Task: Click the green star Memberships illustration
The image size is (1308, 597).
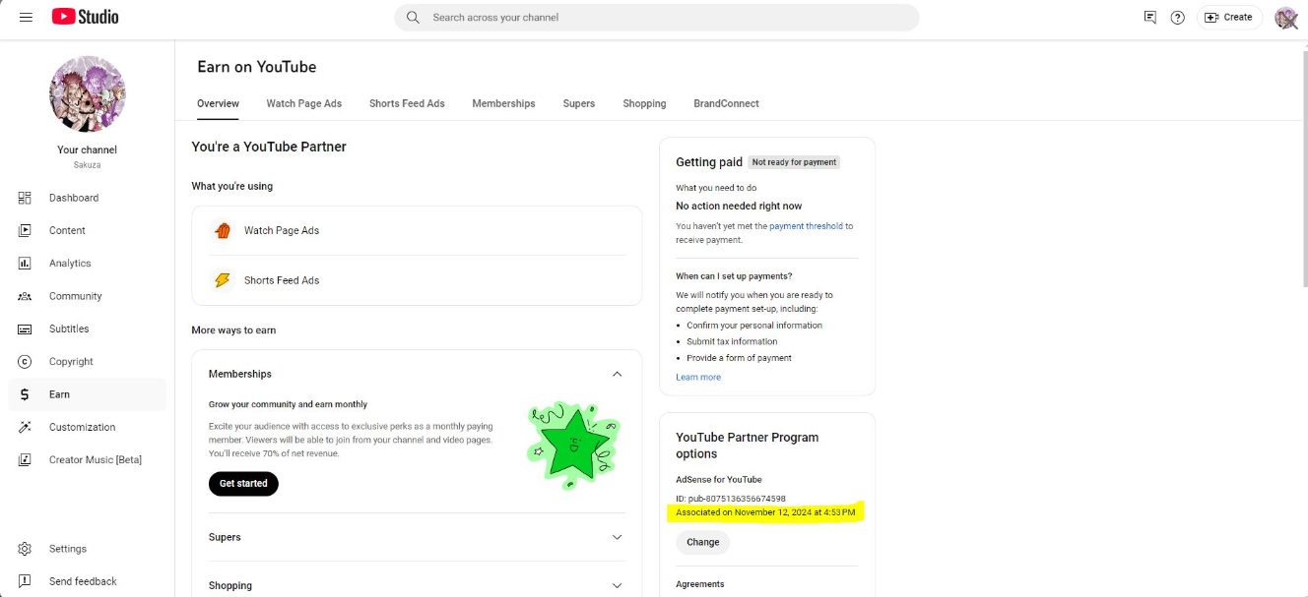Action: tap(573, 446)
